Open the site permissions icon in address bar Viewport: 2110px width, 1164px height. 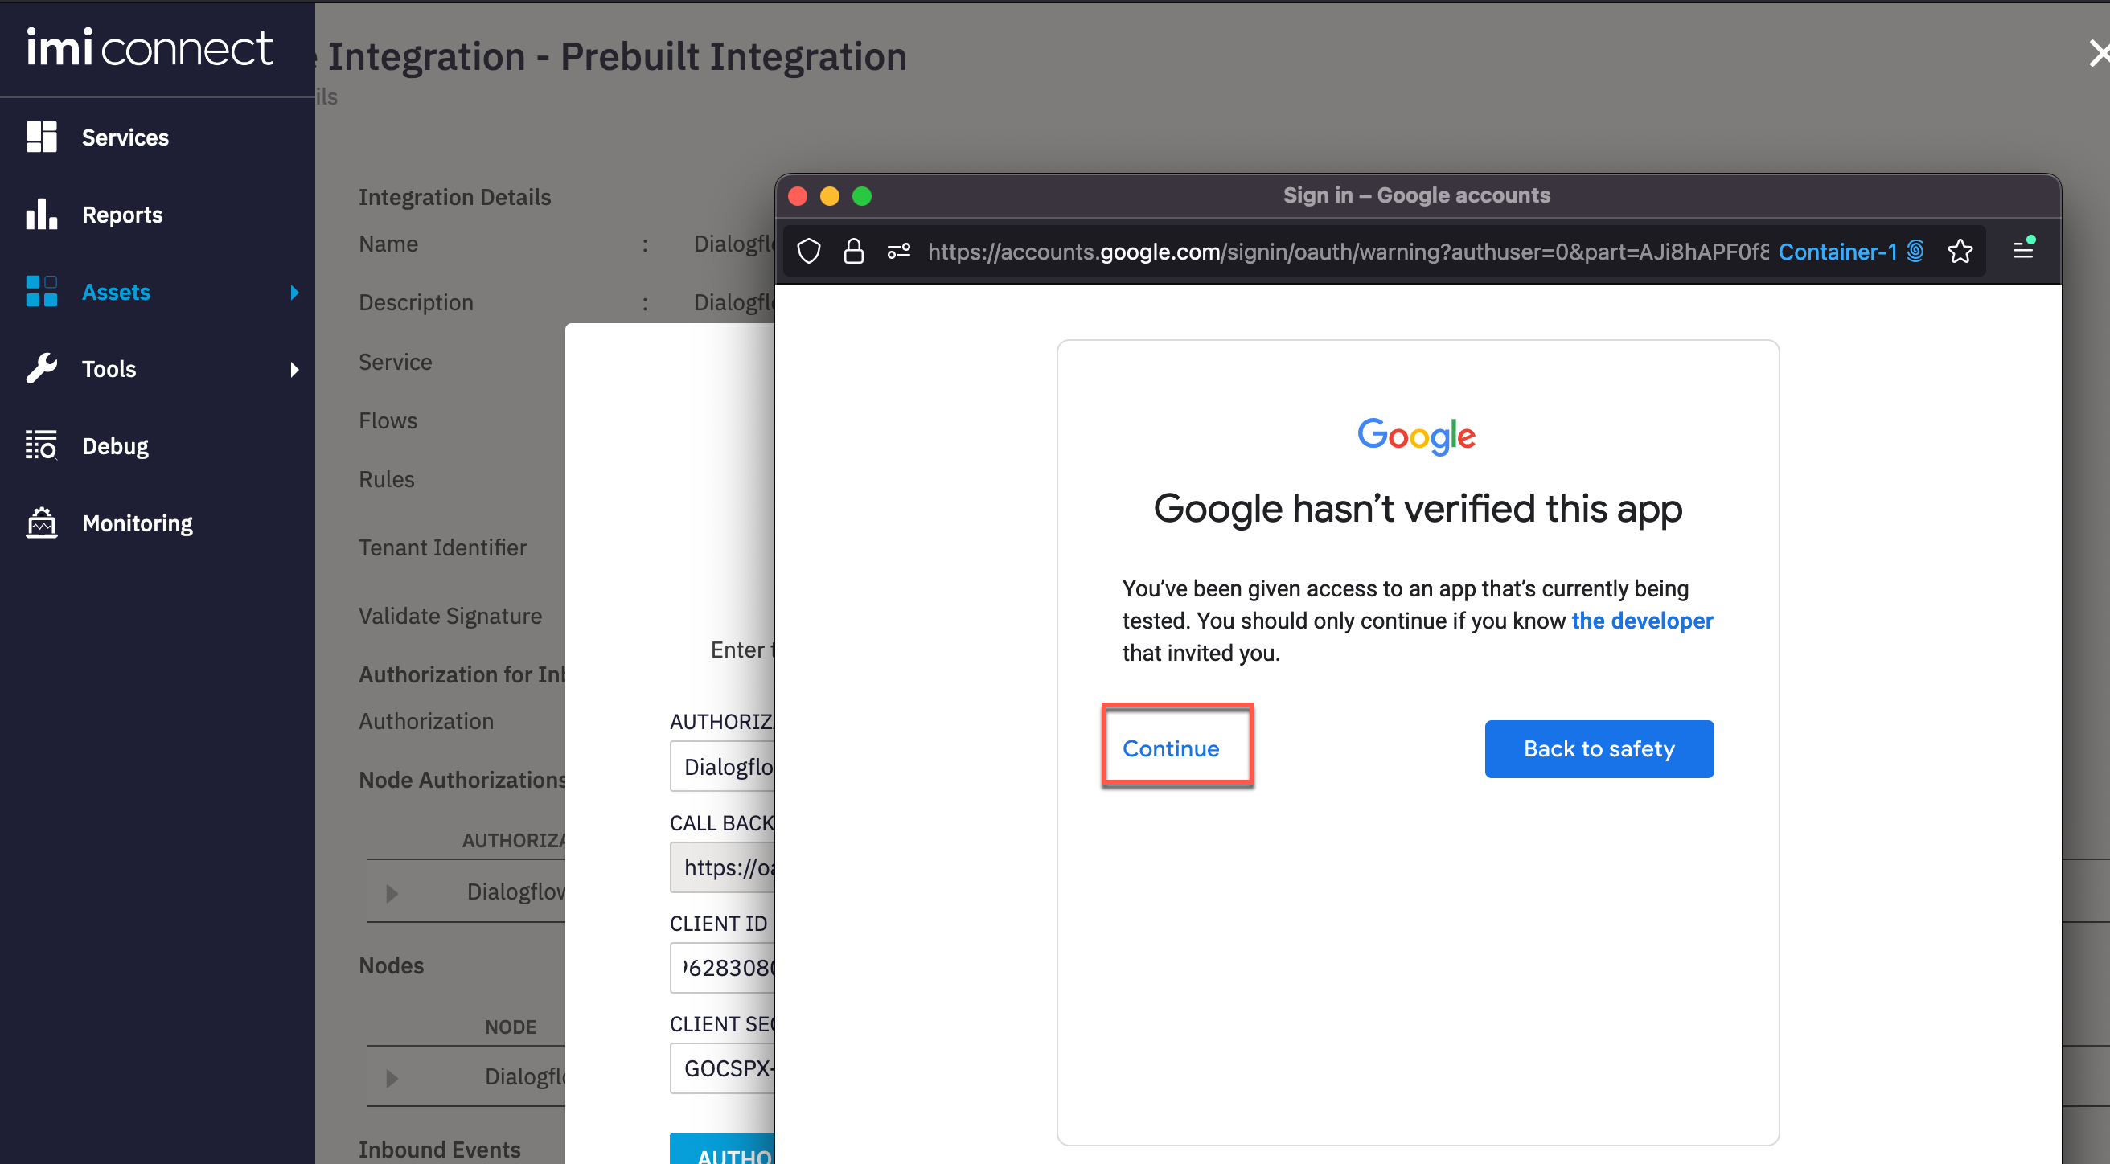tap(898, 252)
